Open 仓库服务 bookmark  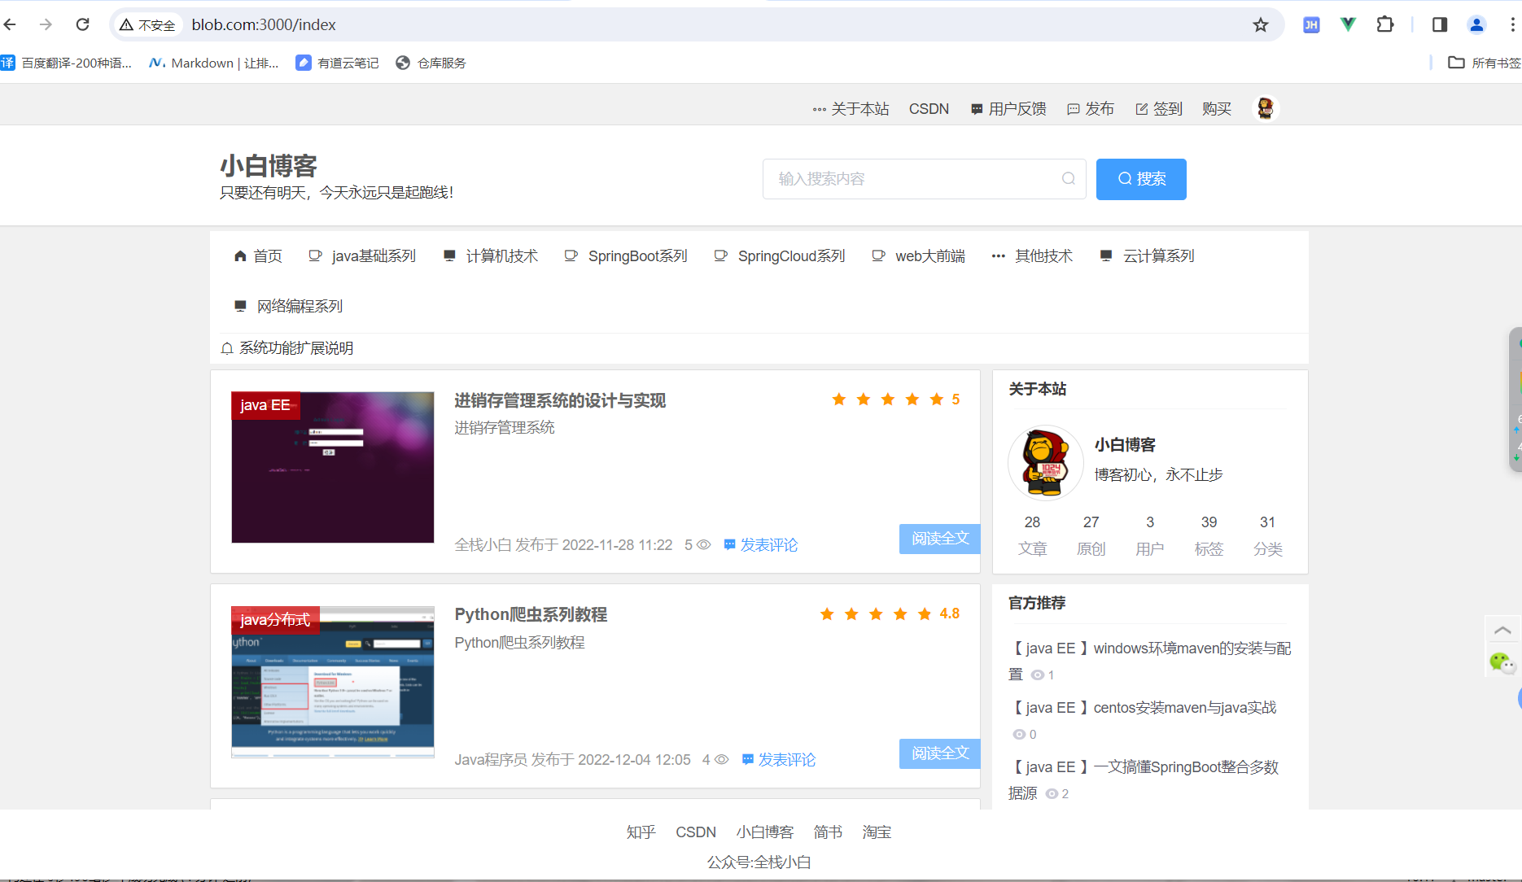431,63
